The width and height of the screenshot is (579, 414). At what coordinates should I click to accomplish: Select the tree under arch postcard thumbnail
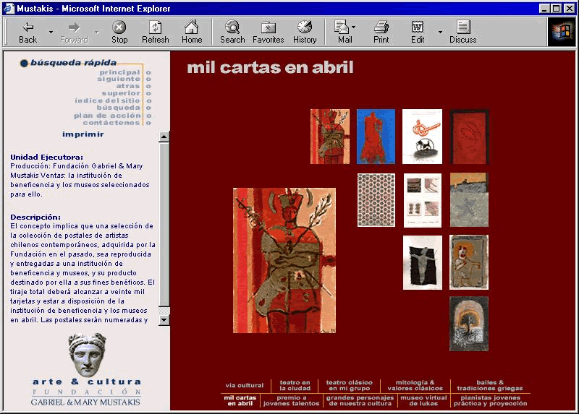click(x=469, y=324)
